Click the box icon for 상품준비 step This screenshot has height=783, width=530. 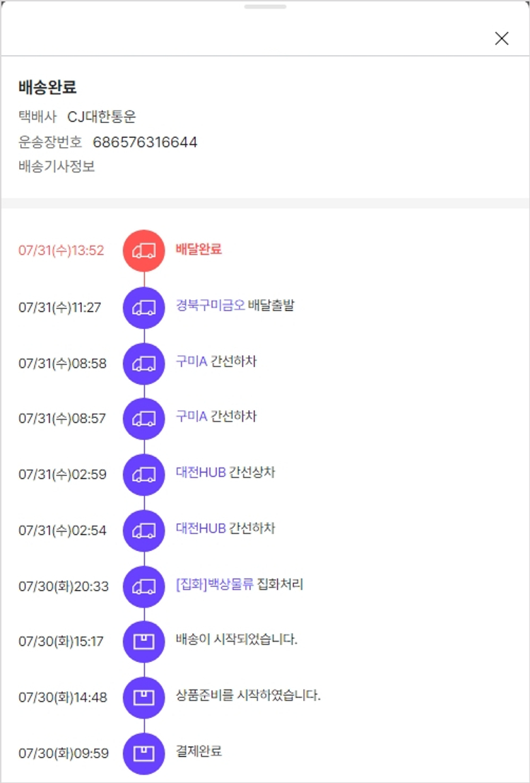pyautogui.click(x=144, y=697)
